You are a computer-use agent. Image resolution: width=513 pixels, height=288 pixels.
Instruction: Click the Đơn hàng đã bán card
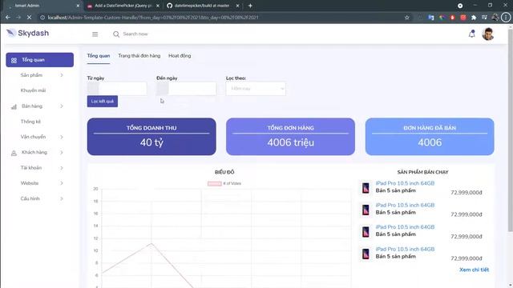pyautogui.click(x=430, y=137)
